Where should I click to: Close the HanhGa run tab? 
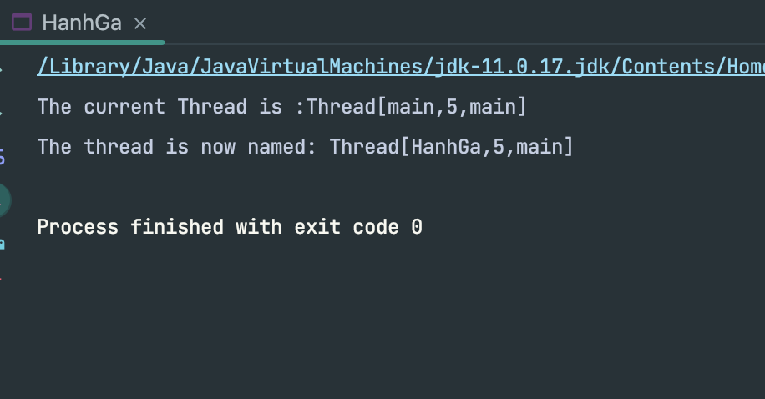tap(140, 24)
